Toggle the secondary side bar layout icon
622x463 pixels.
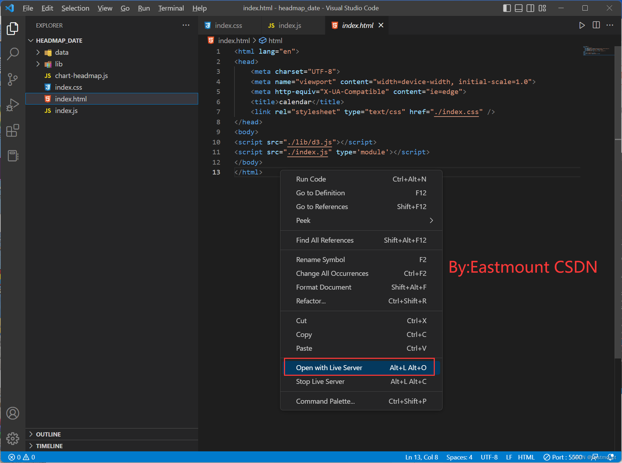pyautogui.click(x=530, y=8)
